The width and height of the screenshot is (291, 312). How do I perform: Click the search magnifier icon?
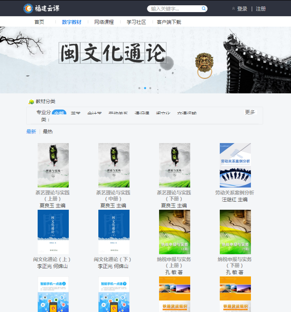click(204, 8)
